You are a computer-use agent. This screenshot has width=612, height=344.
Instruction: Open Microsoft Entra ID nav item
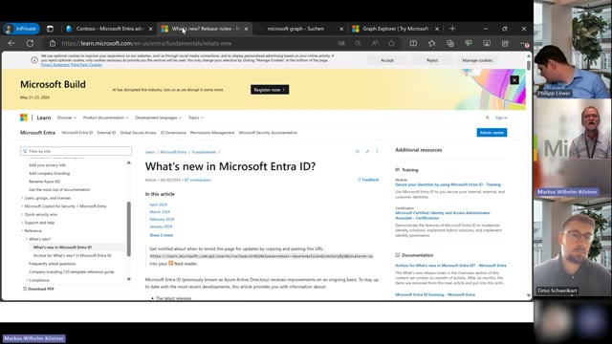tap(77, 133)
